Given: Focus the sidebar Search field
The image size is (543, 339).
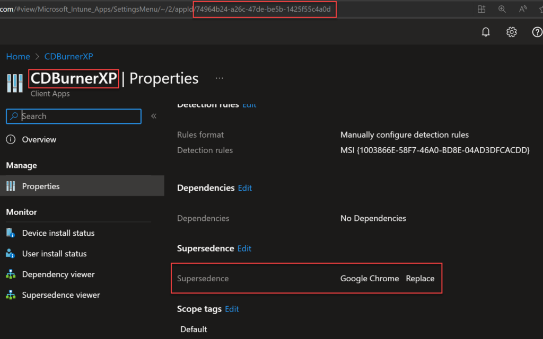Looking at the screenshot, I should (x=74, y=116).
